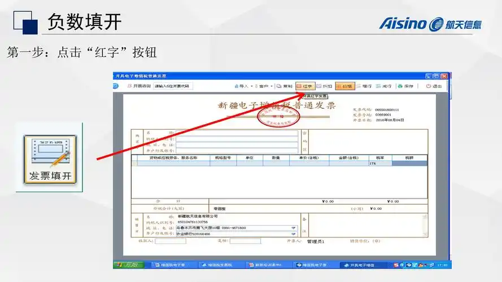
Task: Click the 红字 (red invoice) toolbar button
Action: (x=305, y=86)
